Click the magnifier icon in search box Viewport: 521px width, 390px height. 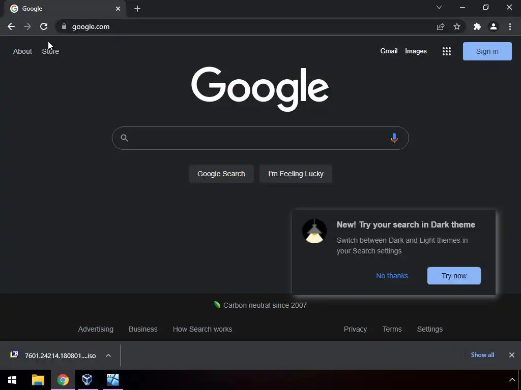pos(124,138)
